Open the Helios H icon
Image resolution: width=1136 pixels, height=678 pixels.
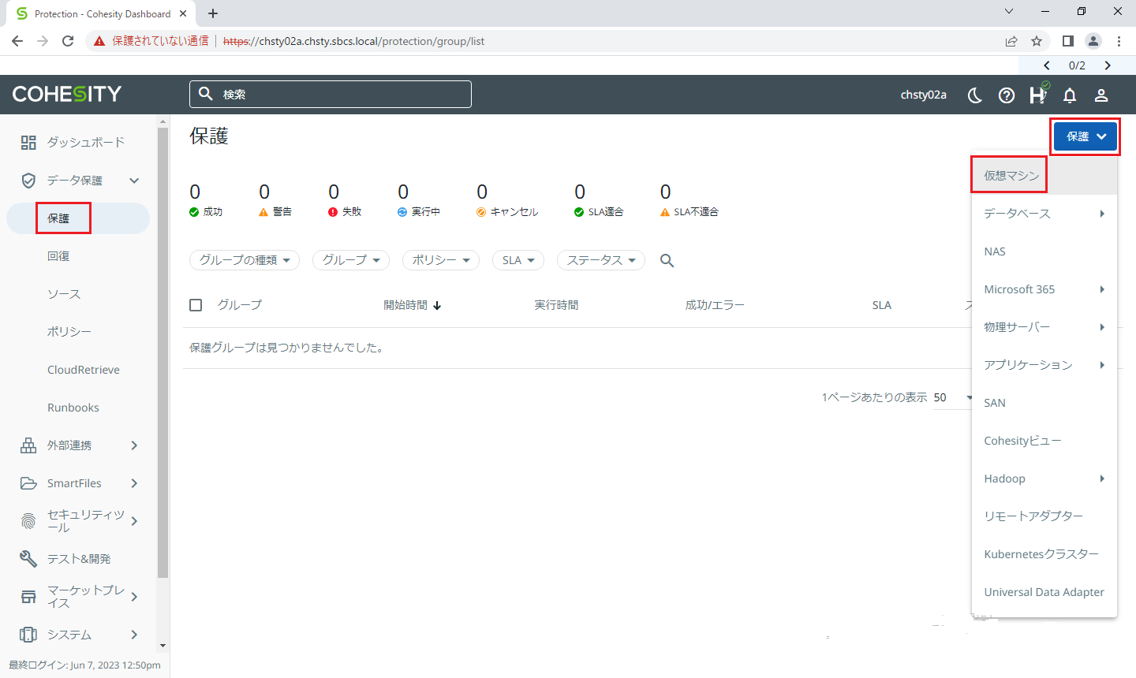[x=1038, y=94]
